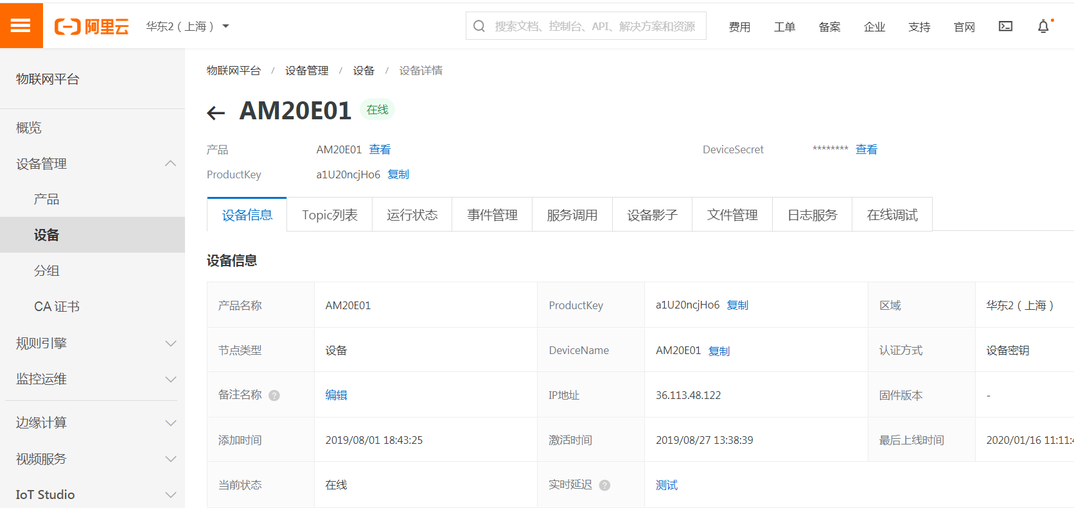Switch to the 在线调试 tab
Viewport: 1074px width, 508px height.
point(892,215)
